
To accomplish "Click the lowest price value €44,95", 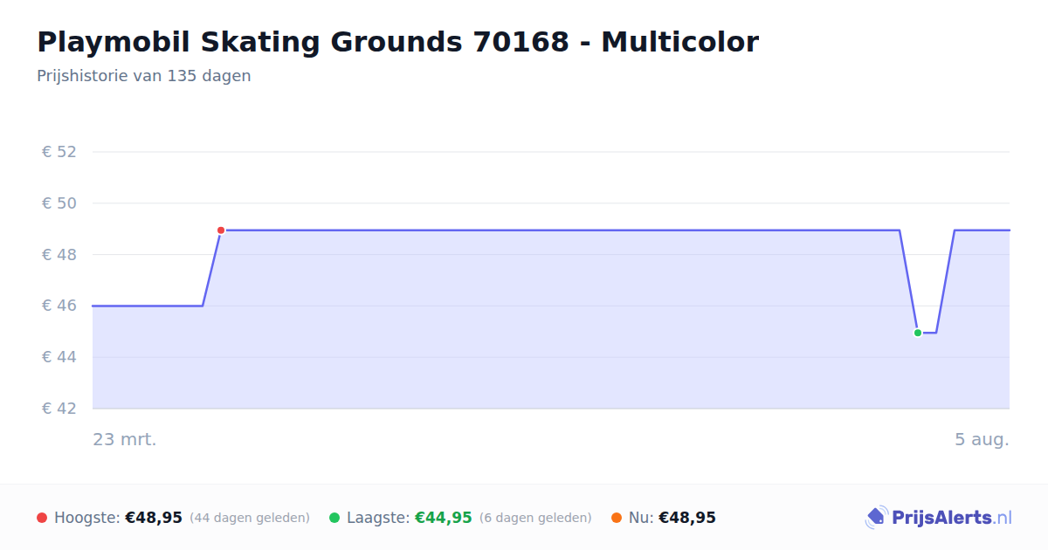I will click(444, 518).
